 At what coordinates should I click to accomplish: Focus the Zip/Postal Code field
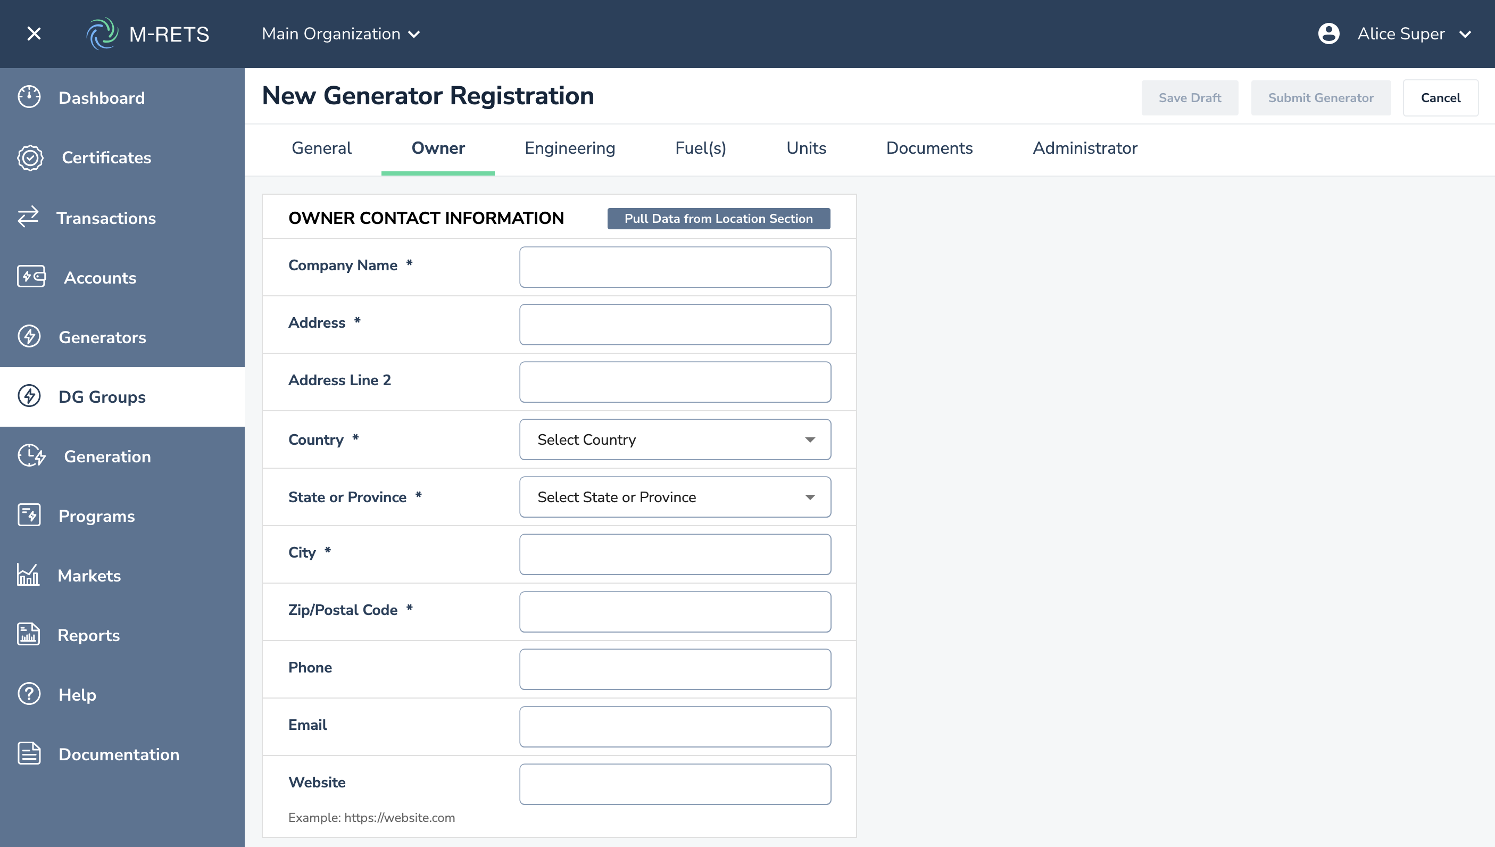[x=675, y=612]
